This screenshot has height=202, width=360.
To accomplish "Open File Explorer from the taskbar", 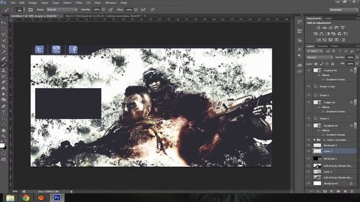I will pos(10,198).
